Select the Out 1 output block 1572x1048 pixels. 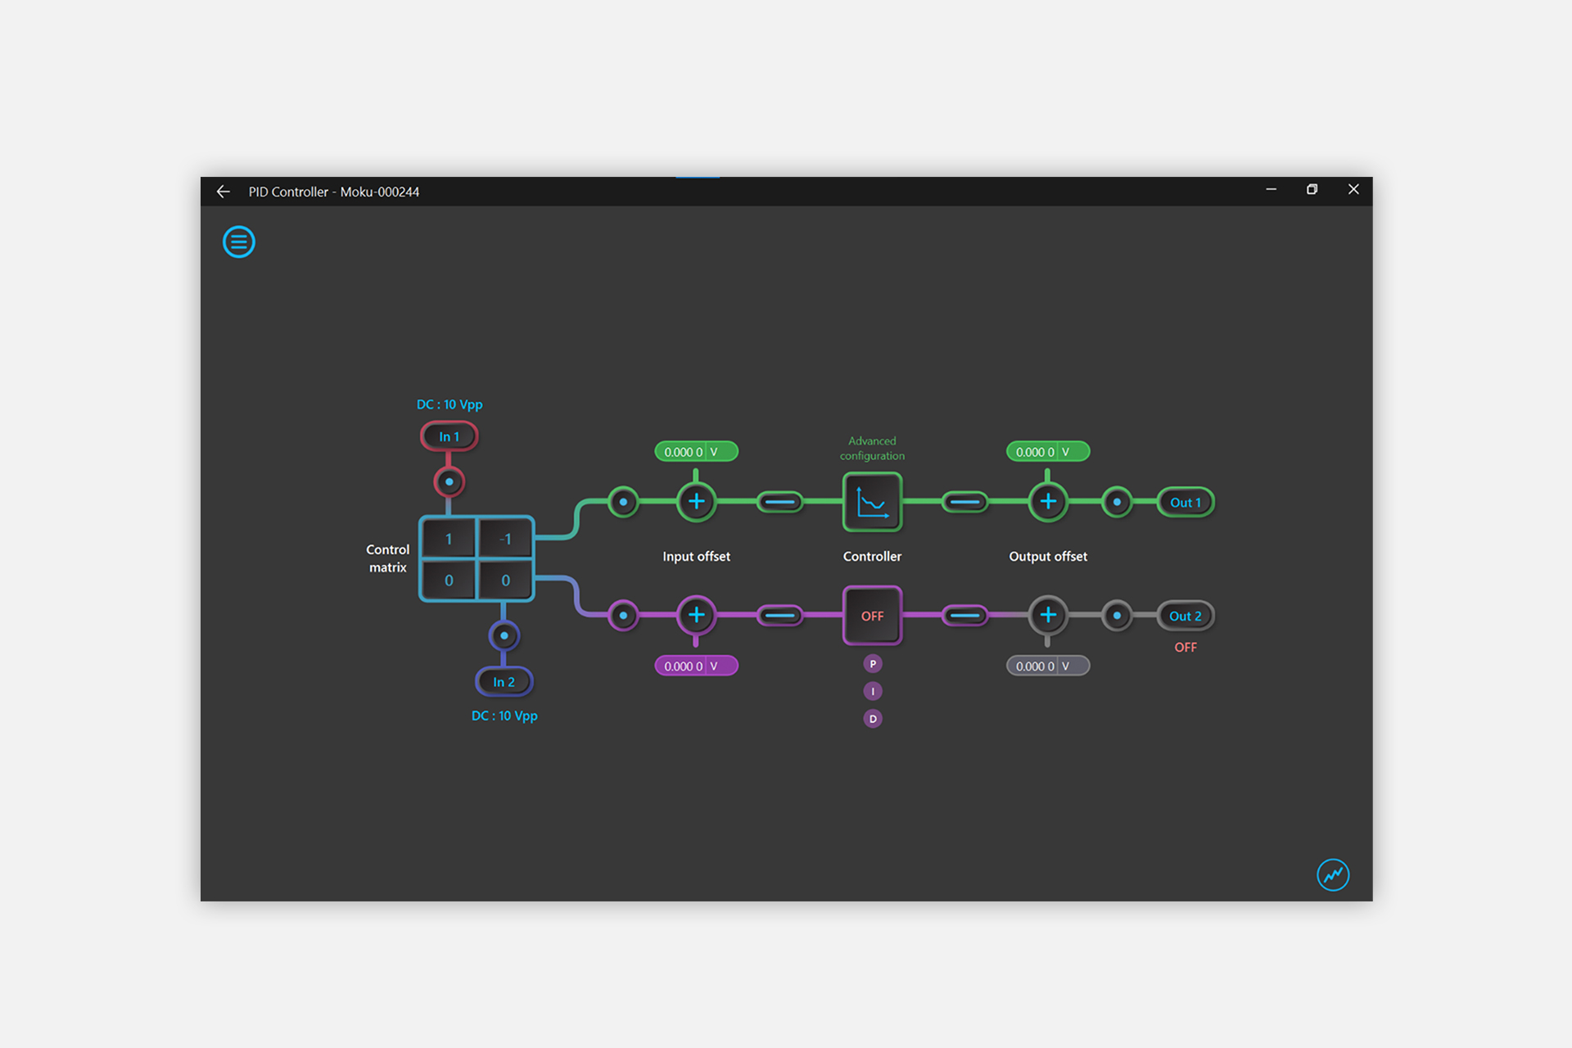coord(1185,502)
